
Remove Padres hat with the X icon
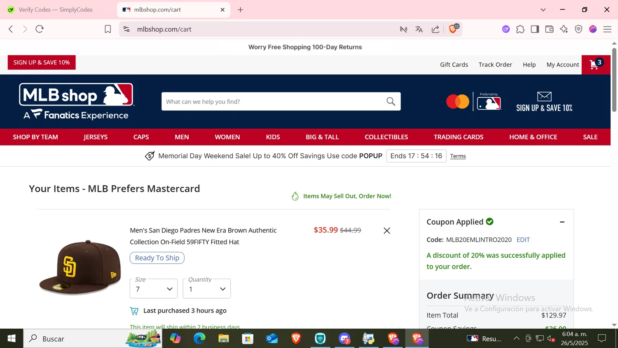(x=387, y=230)
